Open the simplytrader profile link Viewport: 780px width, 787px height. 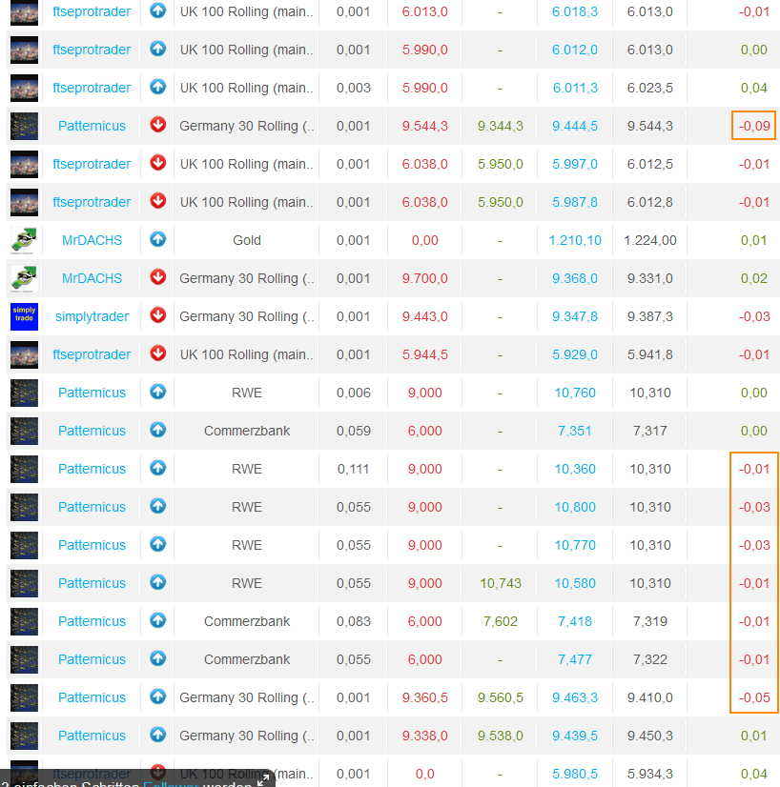pyautogui.click(x=92, y=316)
